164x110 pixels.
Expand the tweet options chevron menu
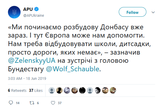point(153,12)
